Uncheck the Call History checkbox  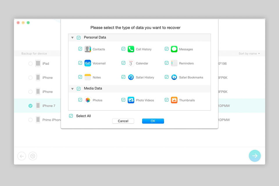coord(123,49)
